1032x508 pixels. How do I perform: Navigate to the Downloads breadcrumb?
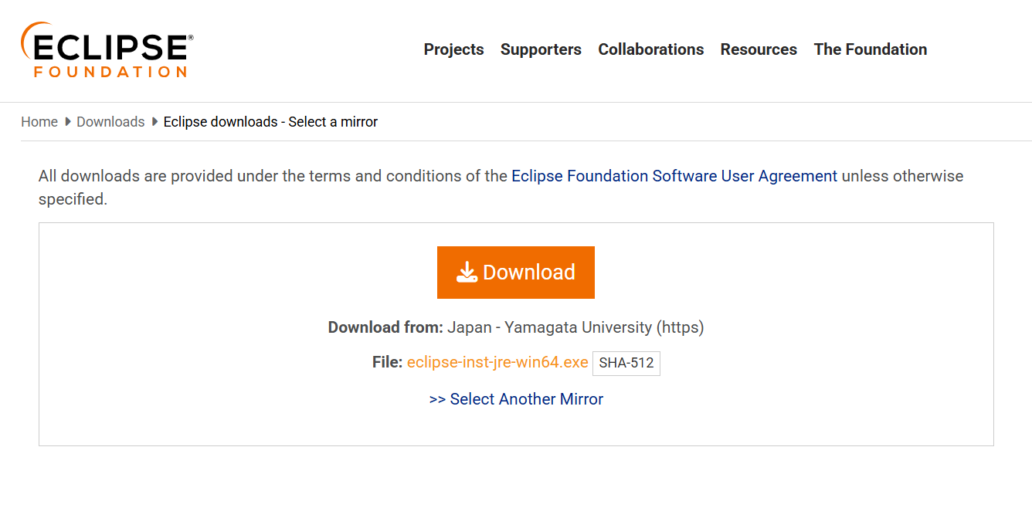pyautogui.click(x=110, y=122)
